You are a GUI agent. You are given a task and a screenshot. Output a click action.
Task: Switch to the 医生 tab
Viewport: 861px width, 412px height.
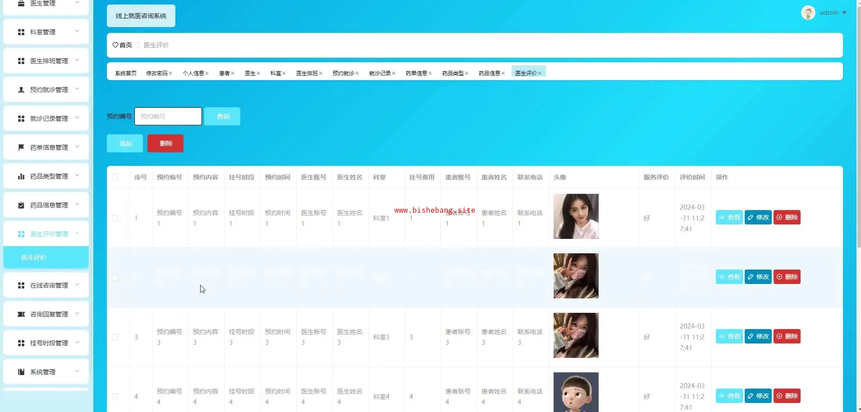(x=250, y=73)
